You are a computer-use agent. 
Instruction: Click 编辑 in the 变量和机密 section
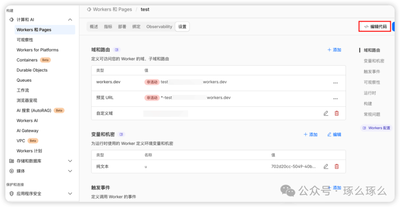point(334,134)
